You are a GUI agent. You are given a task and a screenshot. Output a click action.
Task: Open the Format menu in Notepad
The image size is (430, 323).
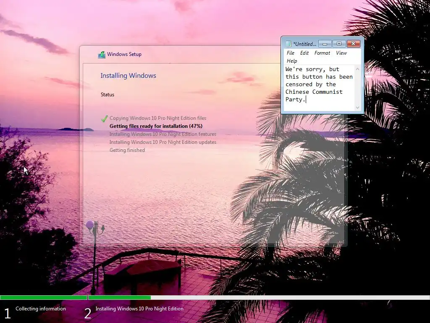[322, 53]
